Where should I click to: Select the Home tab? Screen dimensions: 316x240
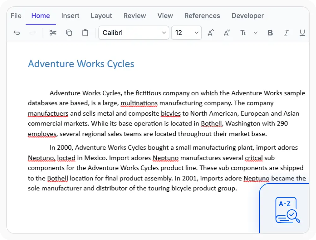40,16
